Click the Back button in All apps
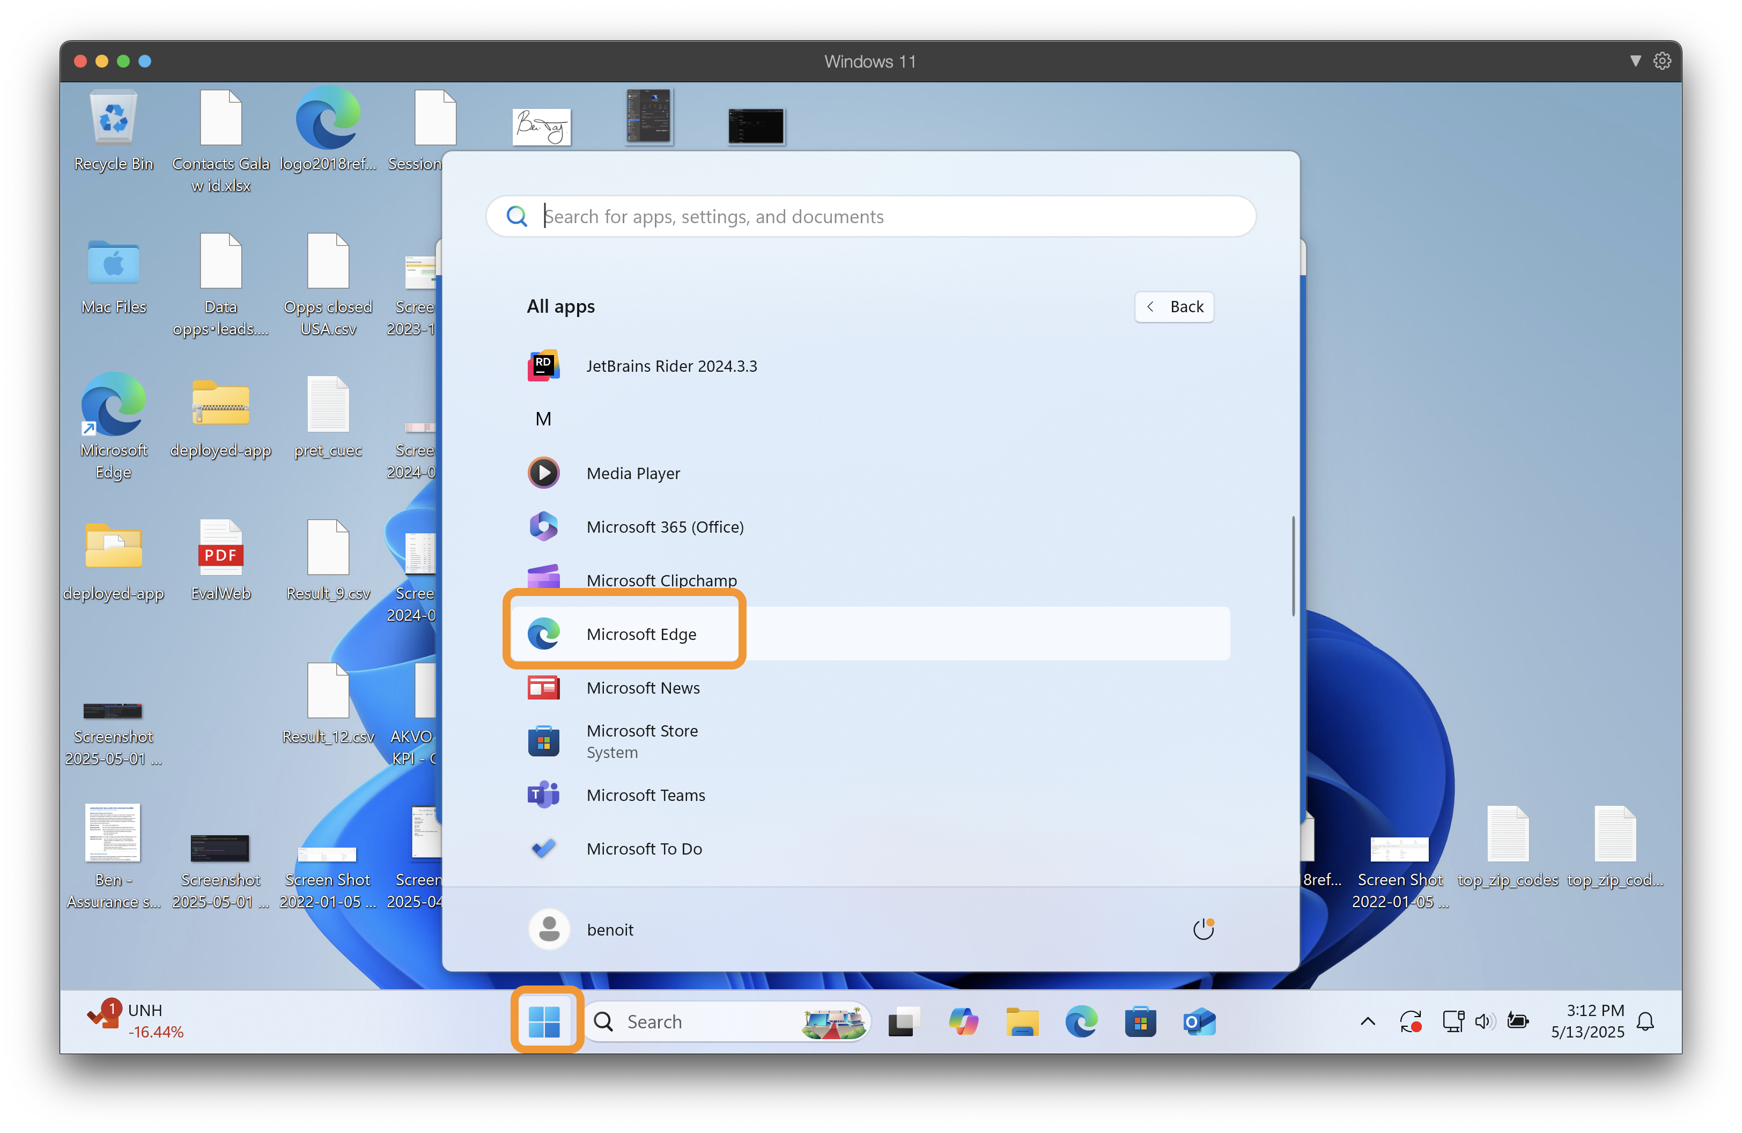 (1174, 307)
